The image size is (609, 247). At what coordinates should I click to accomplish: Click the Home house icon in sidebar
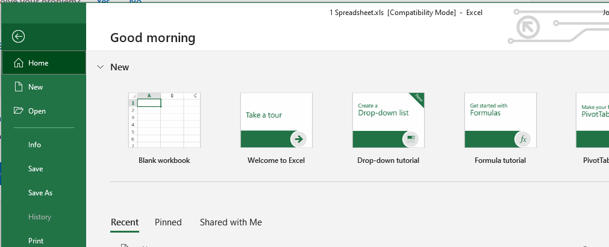[x=18, y=63]
